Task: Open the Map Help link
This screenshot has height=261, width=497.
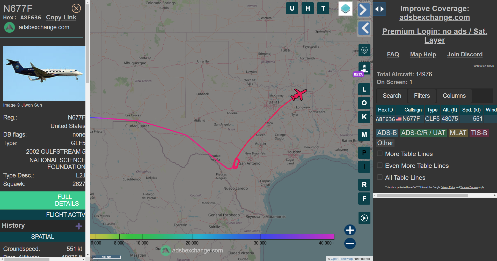Action: click(423, 54)
